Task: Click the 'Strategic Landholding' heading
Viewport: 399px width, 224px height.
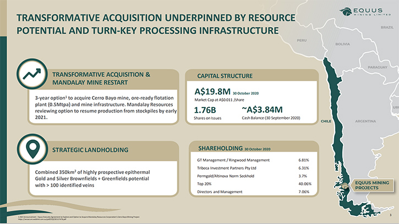Action: [90, 150]
